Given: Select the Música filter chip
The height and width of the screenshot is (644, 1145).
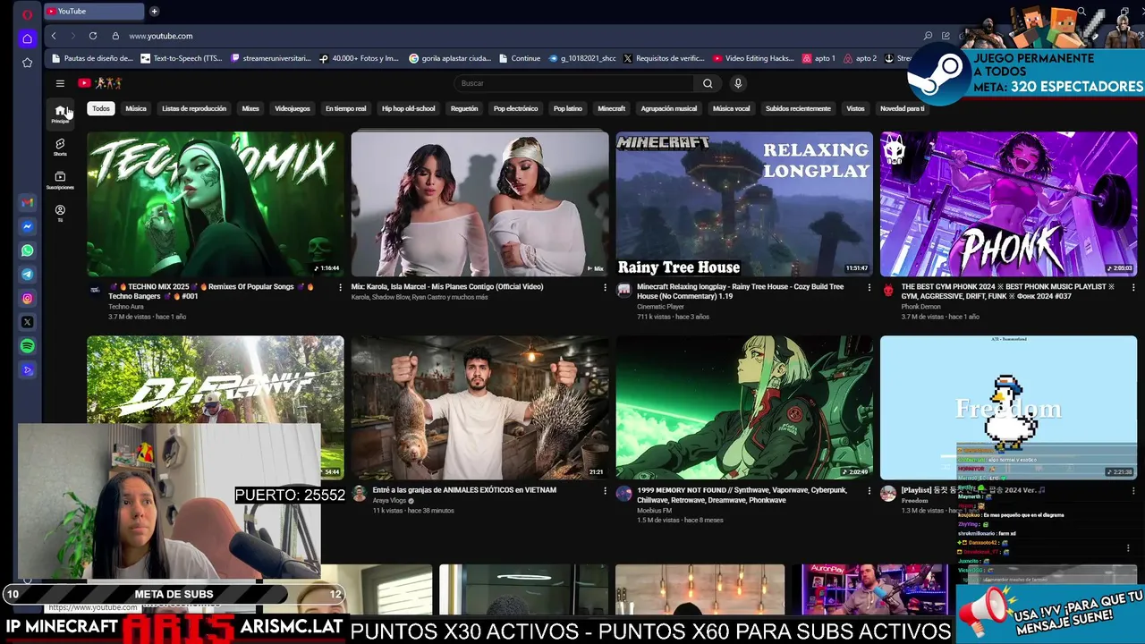Looking at the screenshot, I should click(136, 108).
